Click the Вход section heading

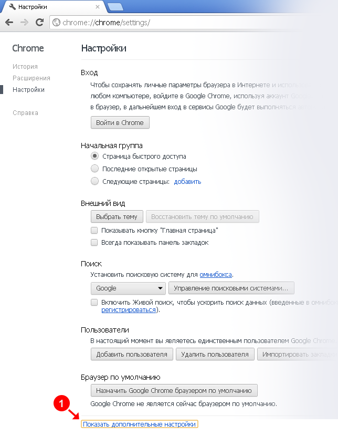(x=89, y=72)
